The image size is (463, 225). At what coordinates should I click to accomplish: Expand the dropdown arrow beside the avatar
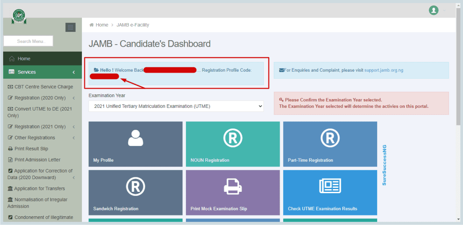[x=444, y=11]
